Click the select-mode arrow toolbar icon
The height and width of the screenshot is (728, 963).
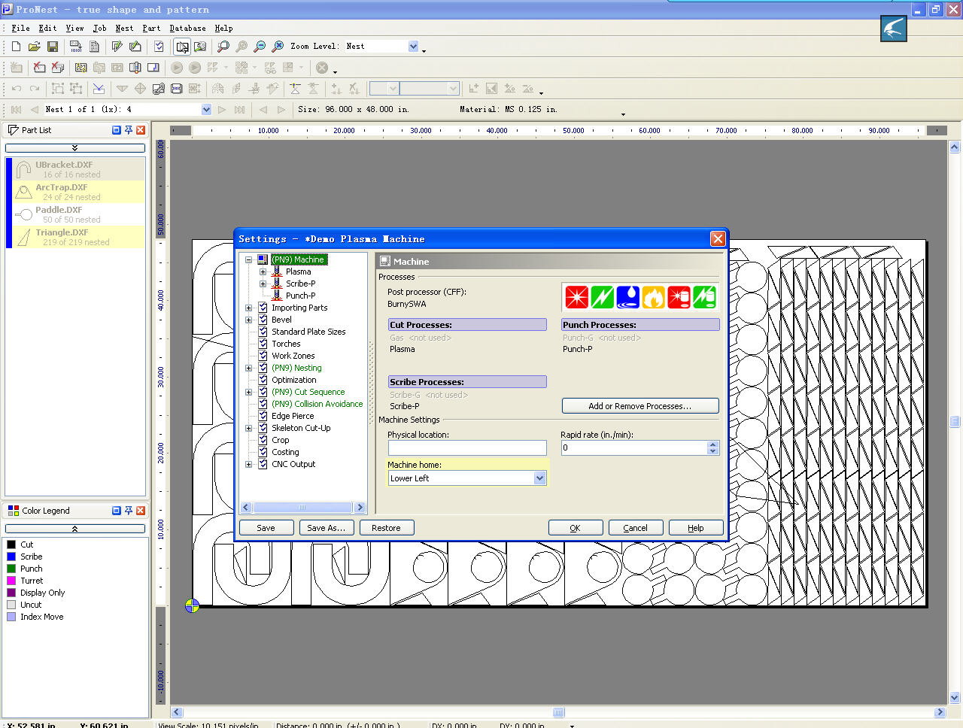[182, 47]
